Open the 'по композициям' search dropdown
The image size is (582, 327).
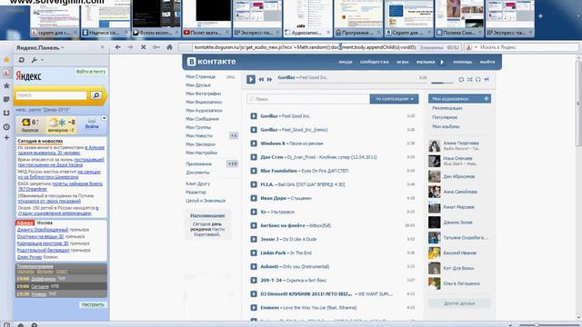[x=394, y=99]
